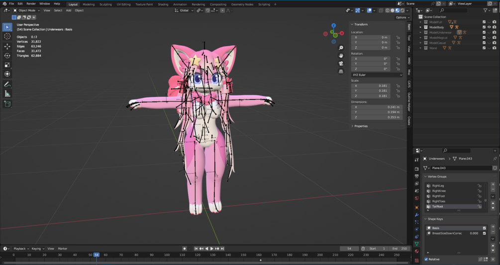
Task: Toggle render camera icon for ModelCasual
Action: coord(494,43)
